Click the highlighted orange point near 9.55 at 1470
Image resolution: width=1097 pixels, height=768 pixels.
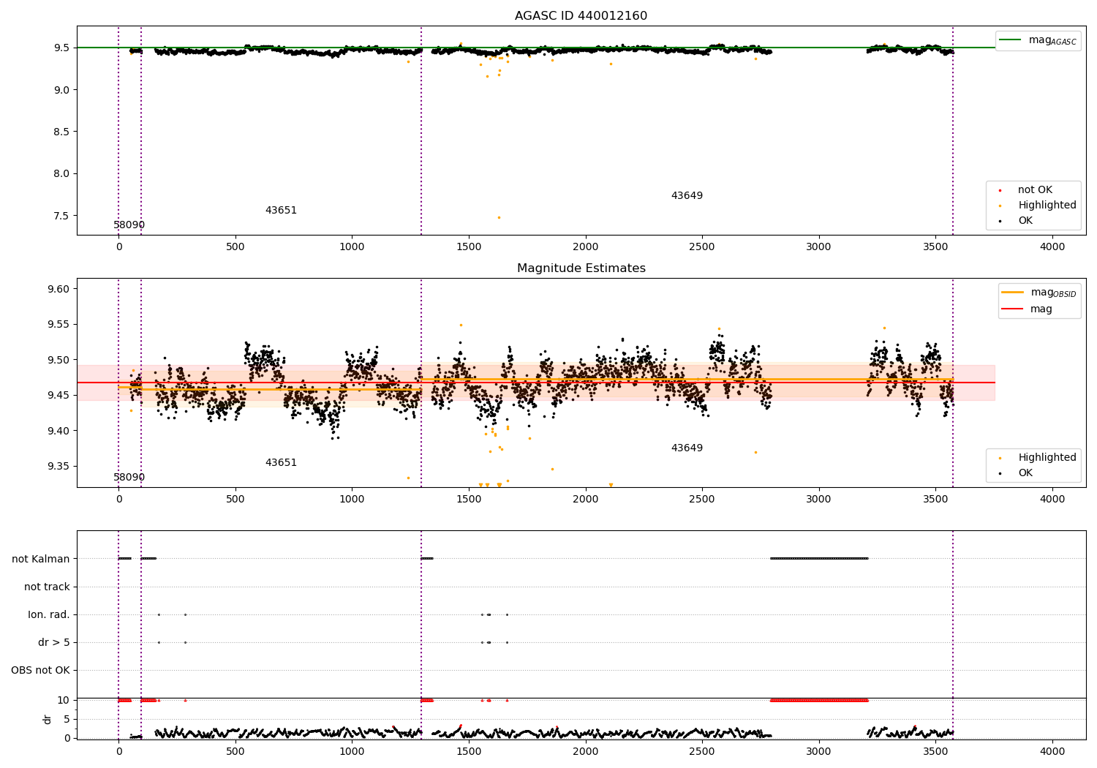pyautogui.click(x=461, y=325)
